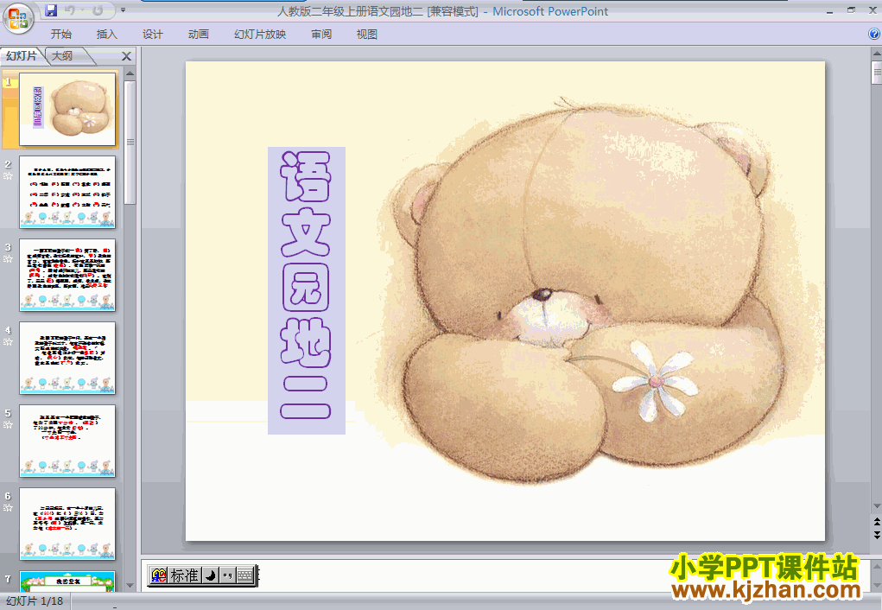Select slide 5 thumbnail
The image size is (882, 610).
tap(67, 441)
